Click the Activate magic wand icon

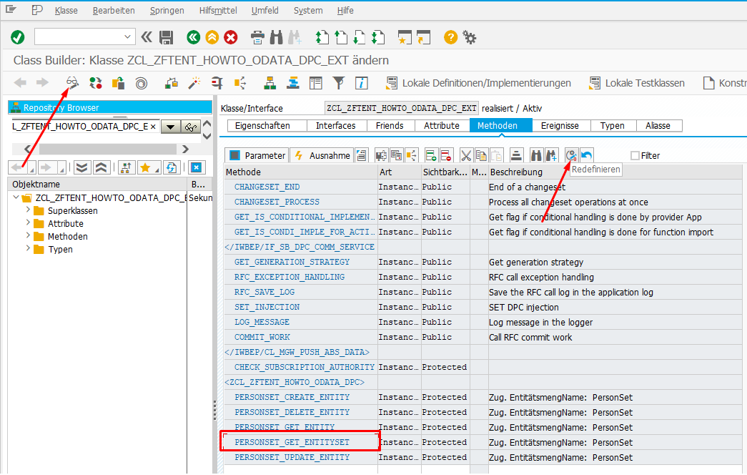click(194, 83)
